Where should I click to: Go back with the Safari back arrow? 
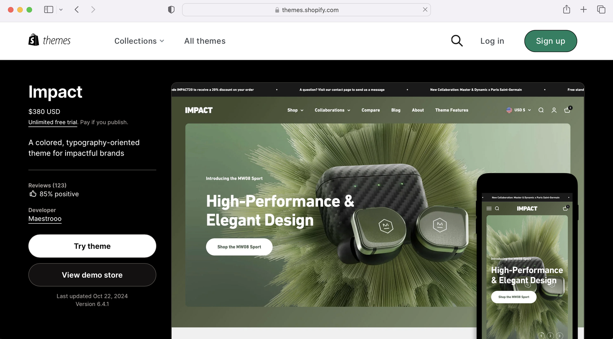(77, 10)
